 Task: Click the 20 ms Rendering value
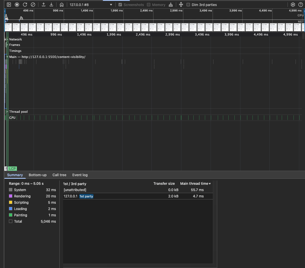pos(51,196)
